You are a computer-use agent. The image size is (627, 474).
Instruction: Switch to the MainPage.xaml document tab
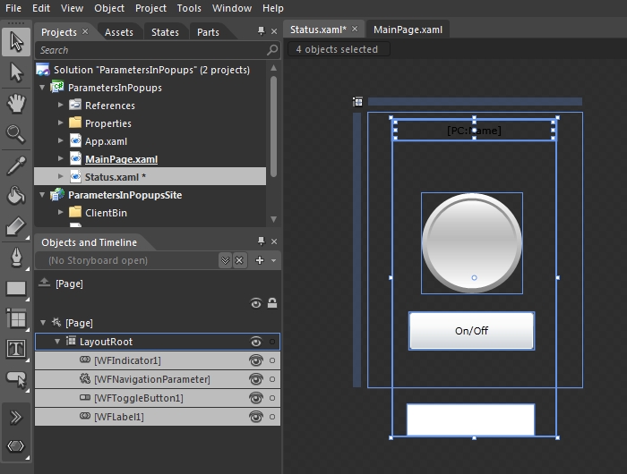click(x=408, y=30)
